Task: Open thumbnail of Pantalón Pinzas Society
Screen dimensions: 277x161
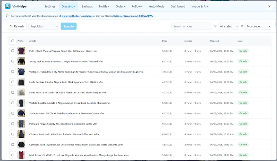Action: tap(21, 124)
